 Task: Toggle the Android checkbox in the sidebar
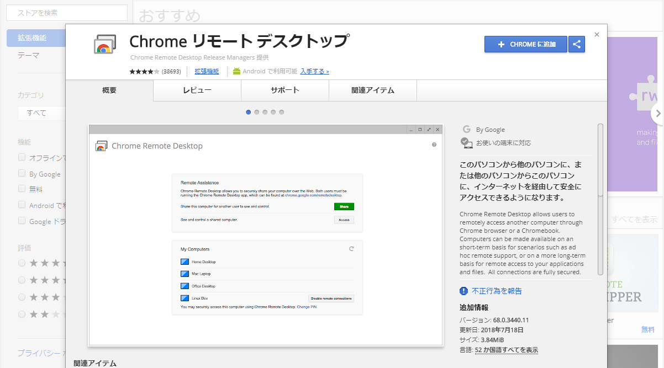pos(22,205)
